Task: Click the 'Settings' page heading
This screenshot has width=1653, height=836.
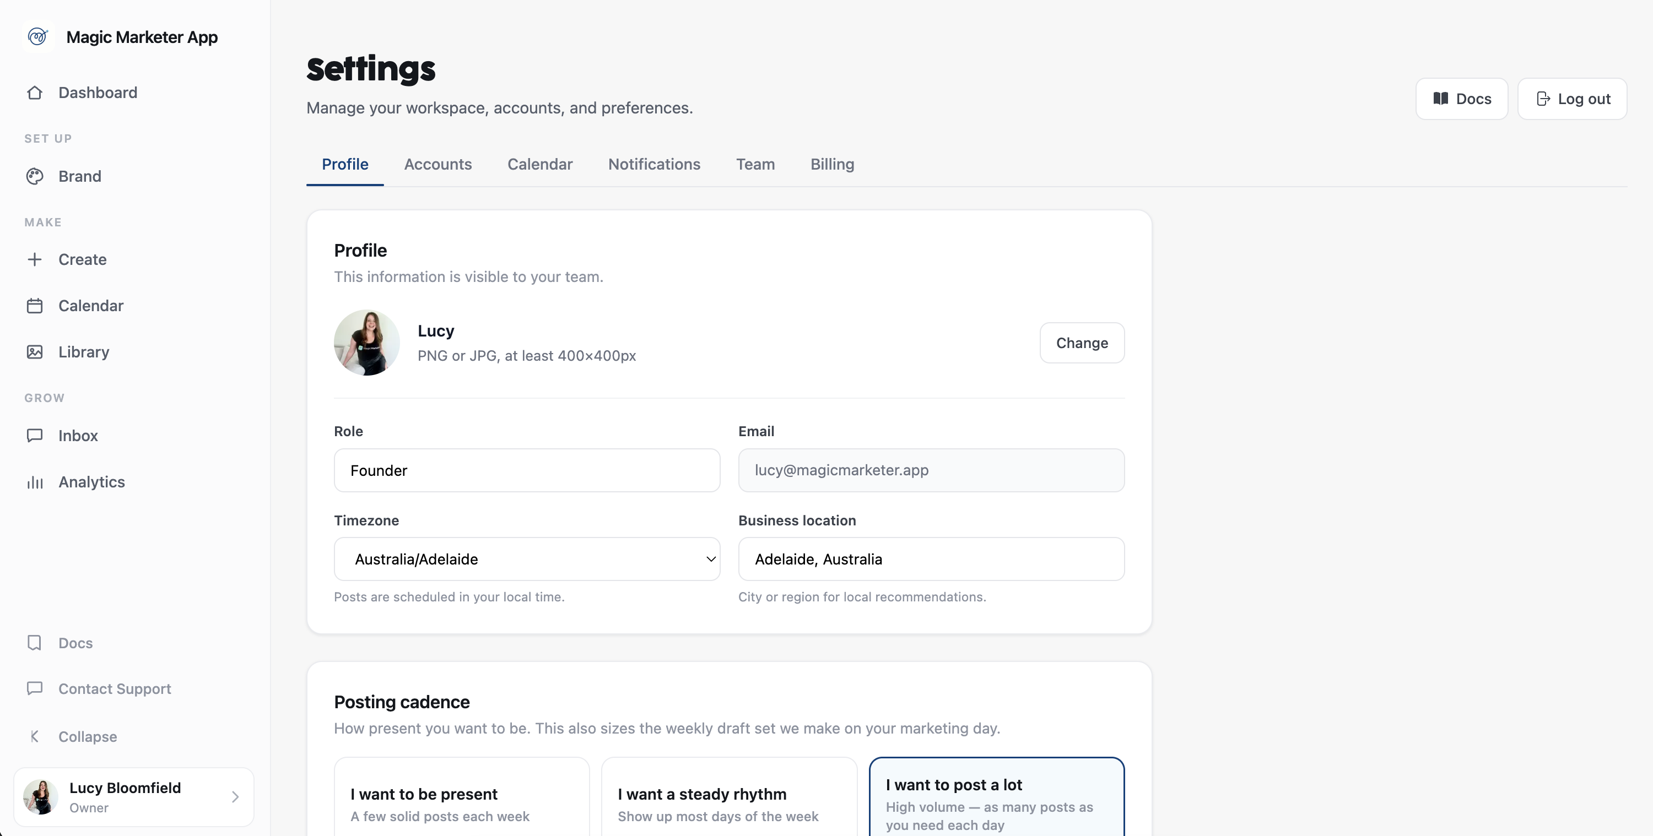Action: (371, 69)
